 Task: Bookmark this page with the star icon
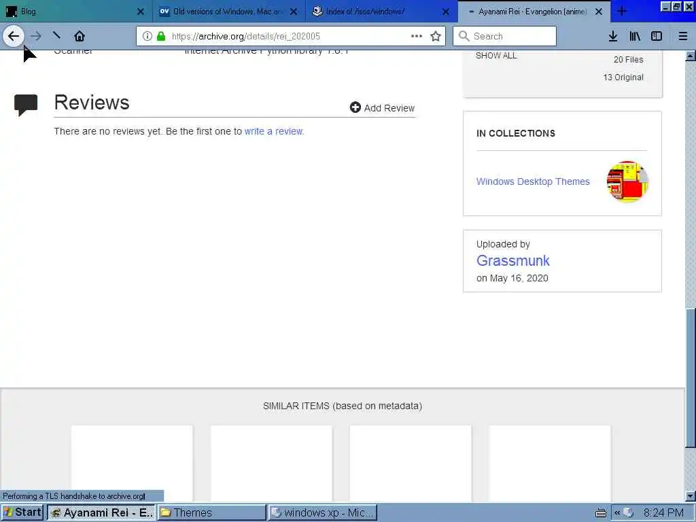click(x=436, y=36)
